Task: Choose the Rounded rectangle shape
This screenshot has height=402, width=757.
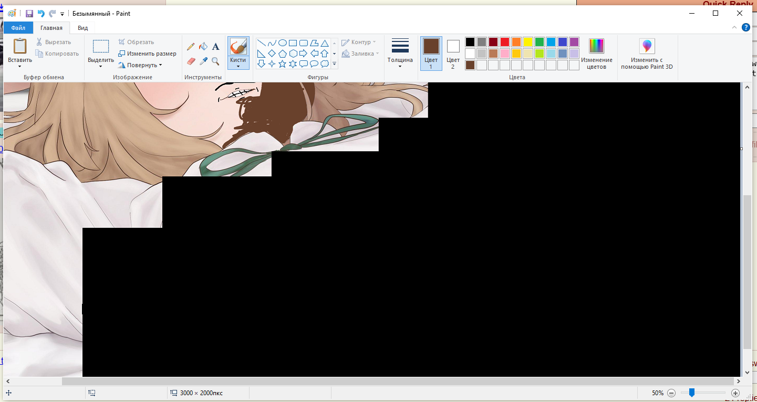Action: click(303, 43)
